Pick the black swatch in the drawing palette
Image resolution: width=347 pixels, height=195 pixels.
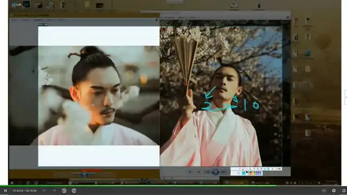pyautogui.click(x=247, y=172)
